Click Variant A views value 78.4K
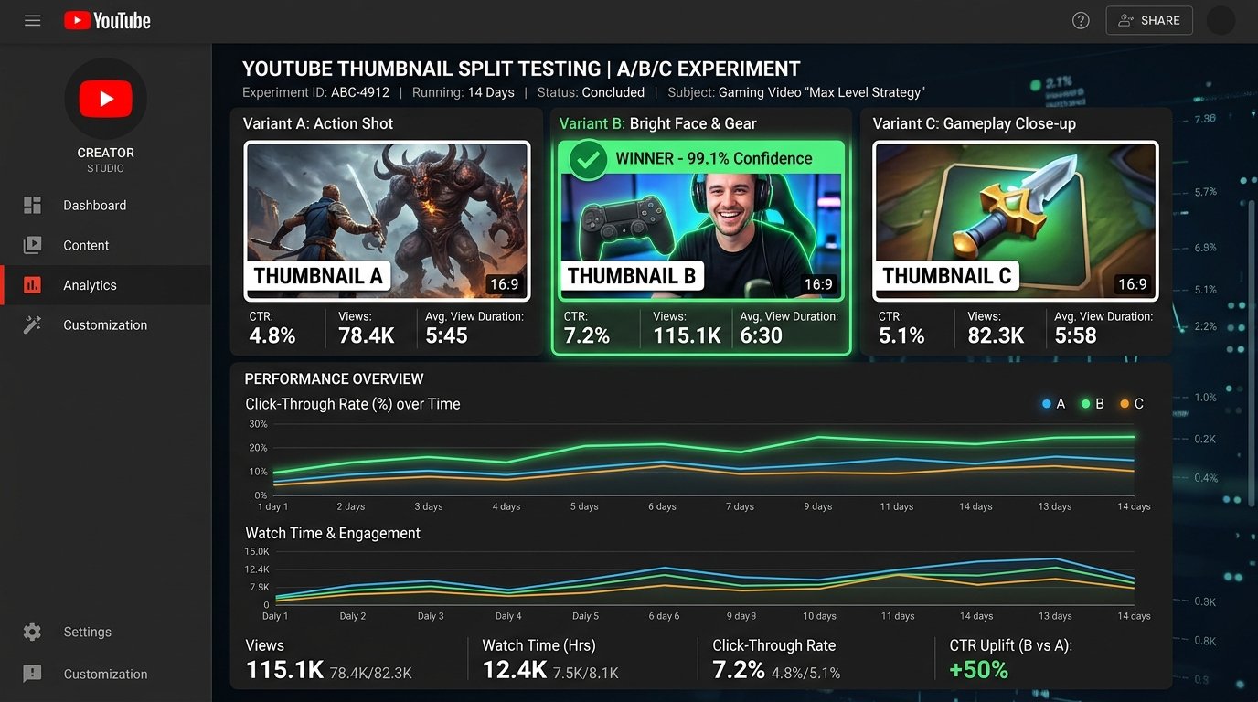 [x=367, y=335]
